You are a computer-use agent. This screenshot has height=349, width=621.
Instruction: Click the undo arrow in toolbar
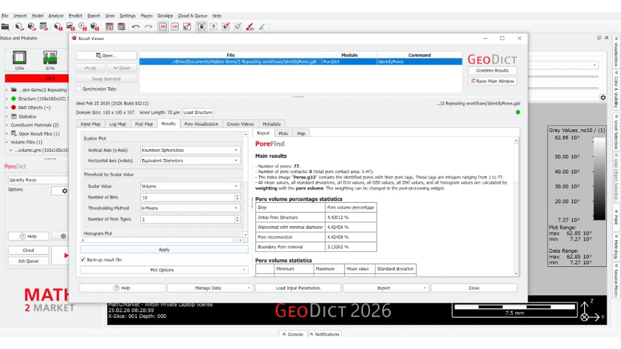coord(136,27)
